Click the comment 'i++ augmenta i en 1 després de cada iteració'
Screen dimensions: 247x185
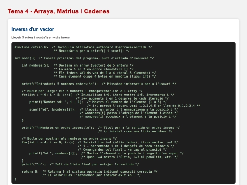coord(122,98)
